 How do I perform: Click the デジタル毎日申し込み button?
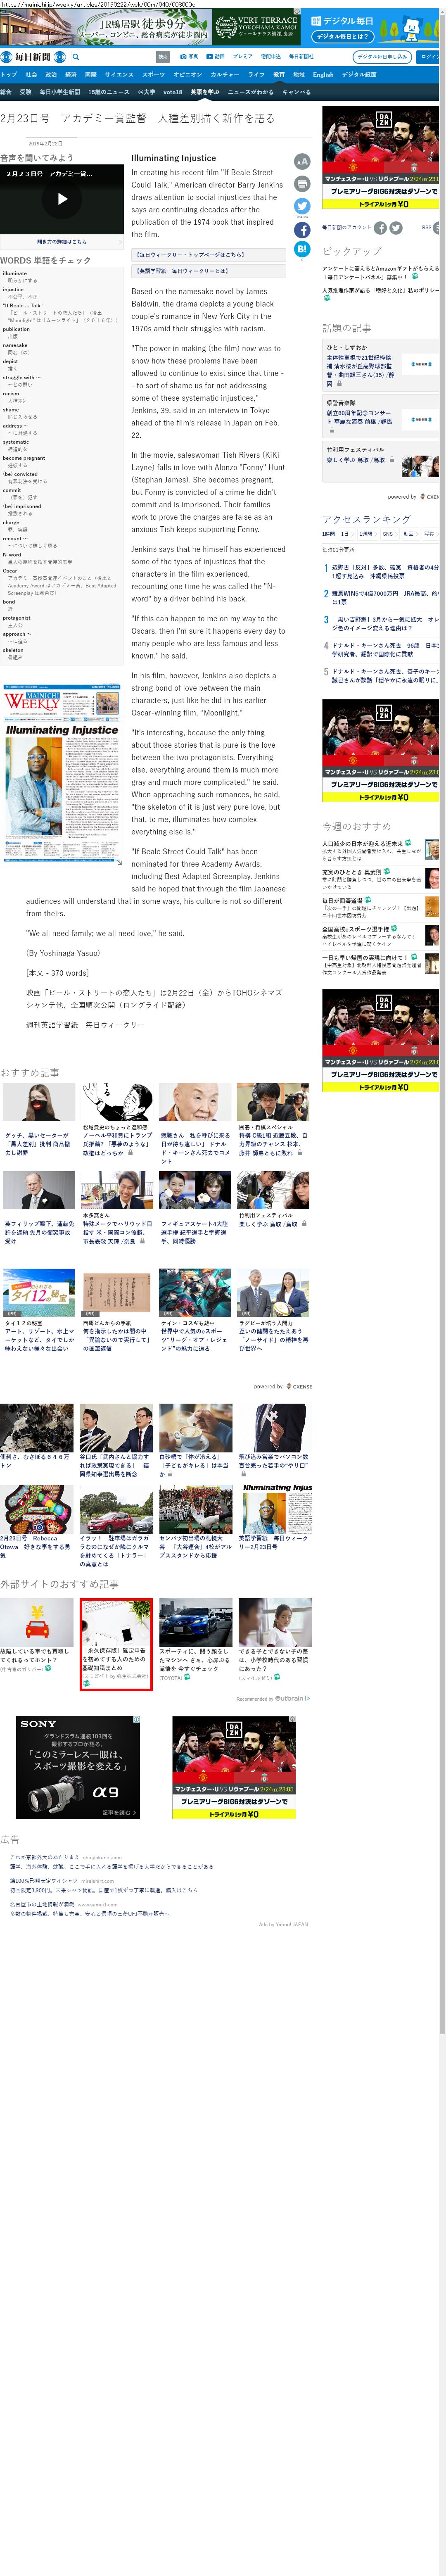(382, 57)
